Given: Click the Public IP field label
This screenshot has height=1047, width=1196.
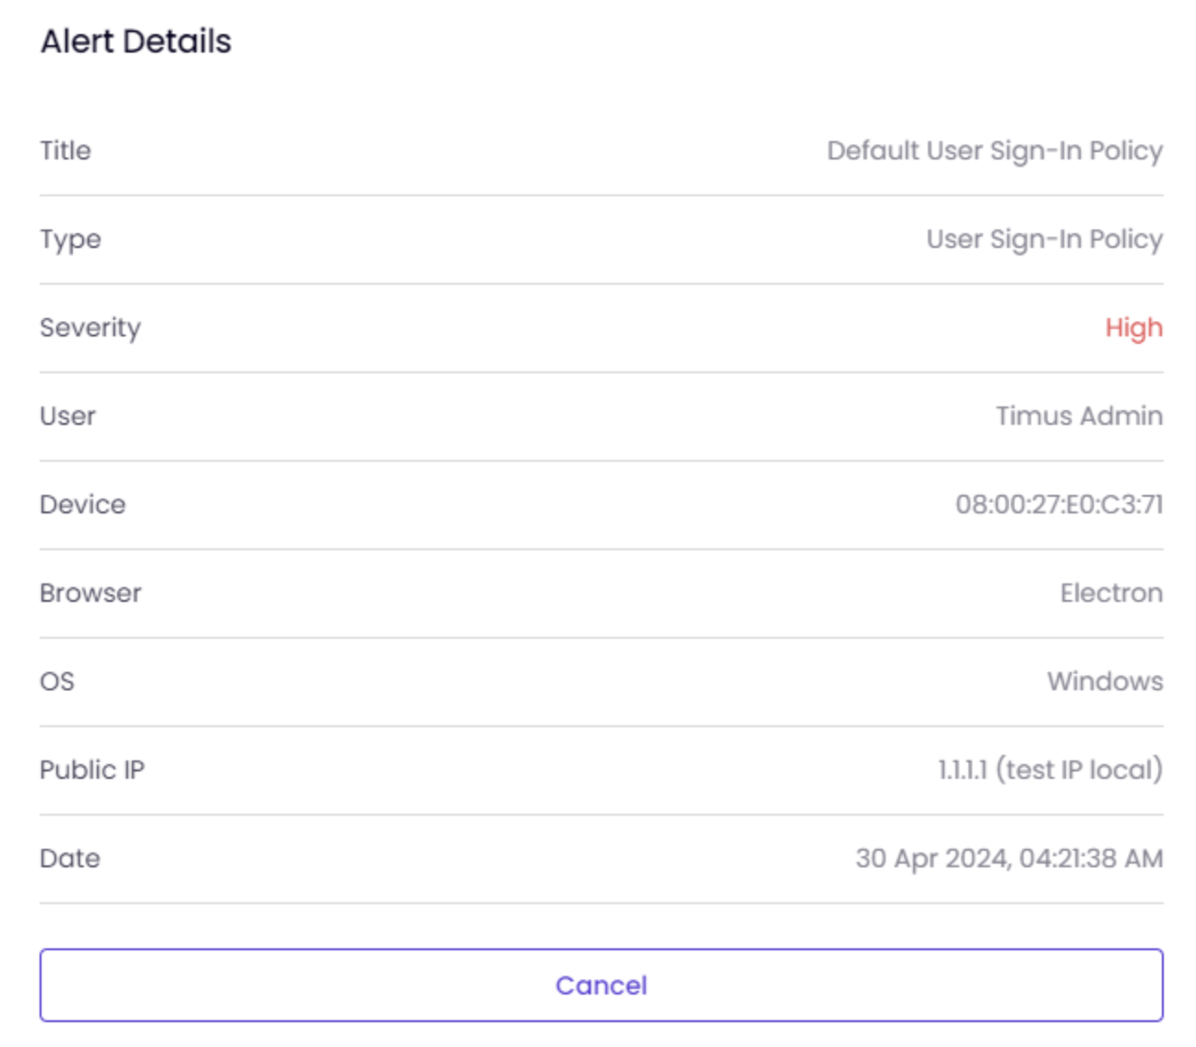Looking at the screenshot, I should click(92, 770).
